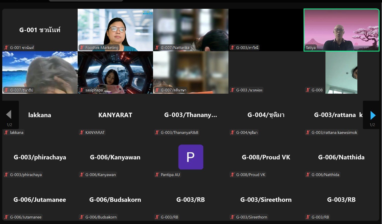Click muted mic icon beside G-006/Budsakorn
The width and height of the screenshot is (382, 224).
tap(82, 217)
